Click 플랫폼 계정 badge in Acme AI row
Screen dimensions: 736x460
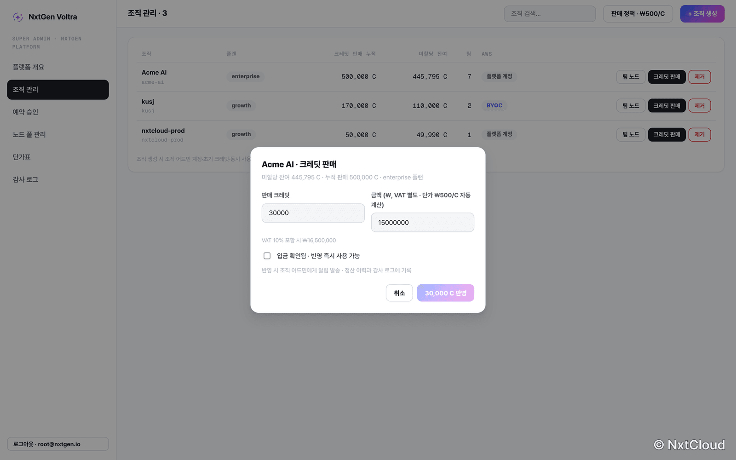coord(499,76)
